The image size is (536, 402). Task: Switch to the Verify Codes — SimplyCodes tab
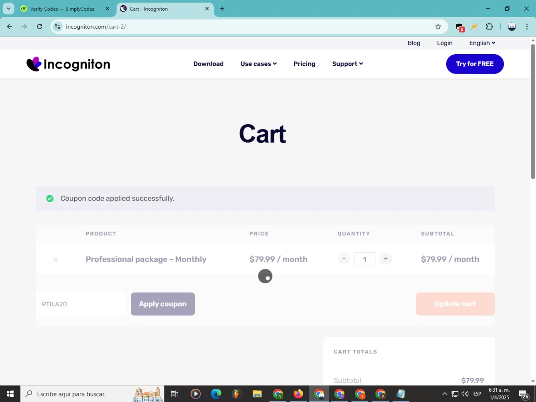click(62, 9)
